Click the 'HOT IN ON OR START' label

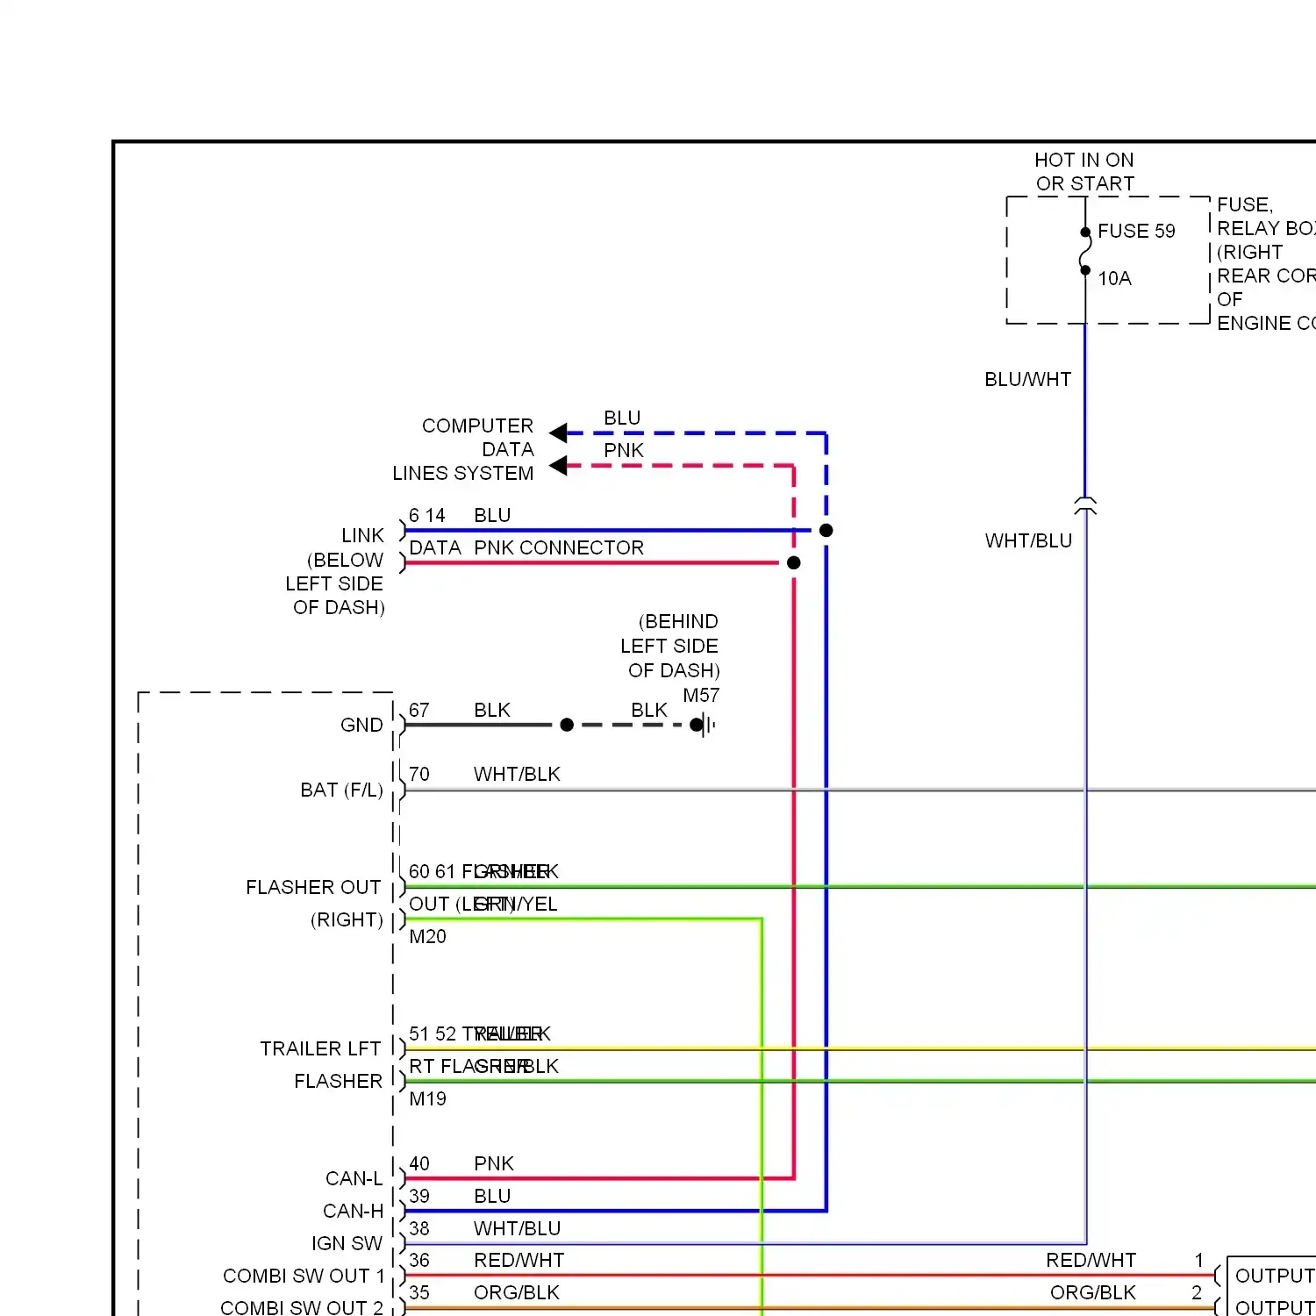coord(1084,172)
